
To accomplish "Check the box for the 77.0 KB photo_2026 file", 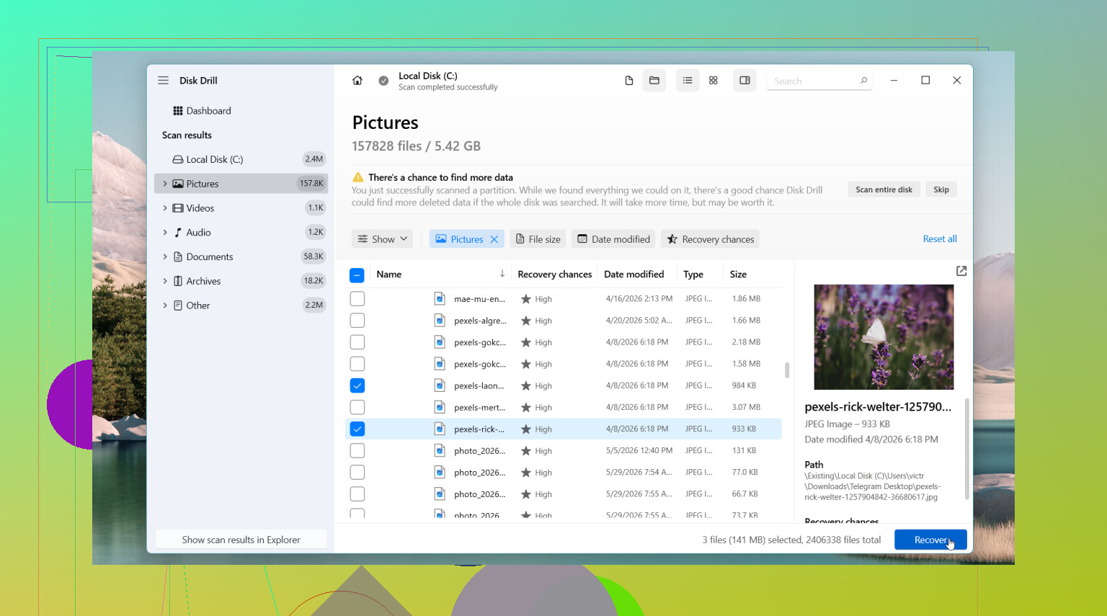I will click(x=357, y=473).
